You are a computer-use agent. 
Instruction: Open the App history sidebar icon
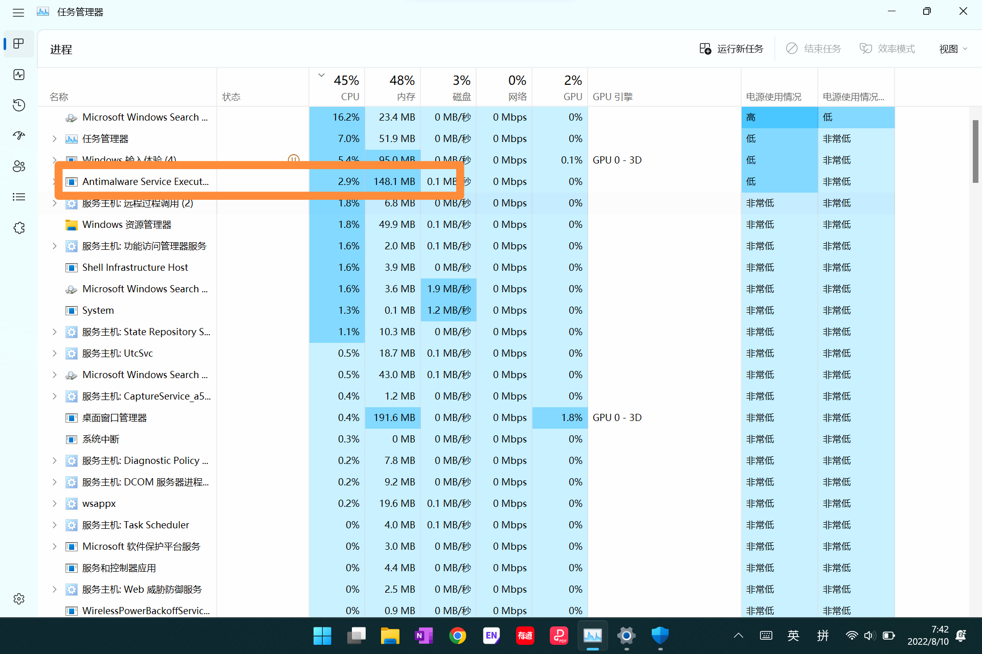click(x=19, y=105)
